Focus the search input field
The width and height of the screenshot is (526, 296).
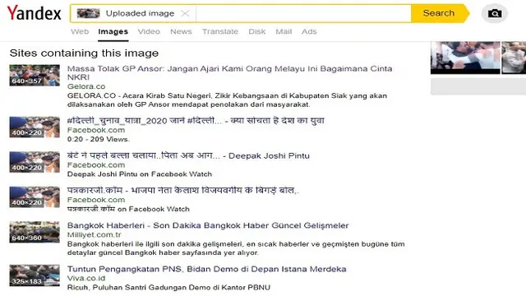(303, 13)
